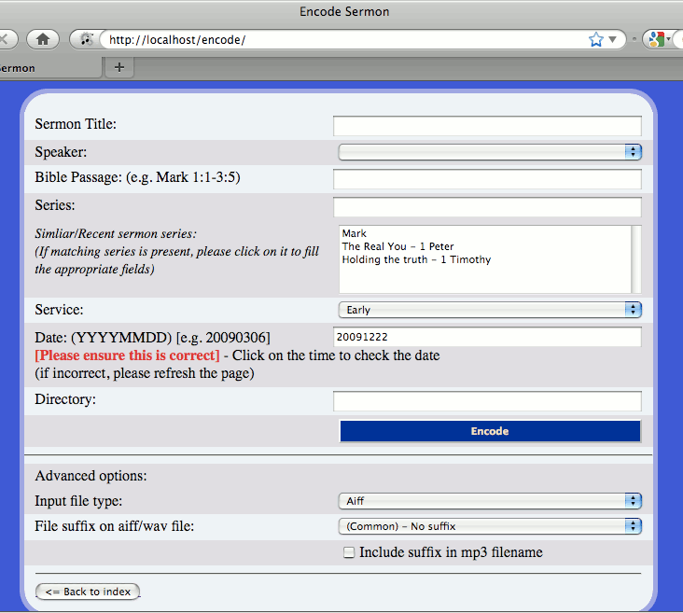Go to the browser home page icon
This screenshot has width=683, height=613.
43,39
